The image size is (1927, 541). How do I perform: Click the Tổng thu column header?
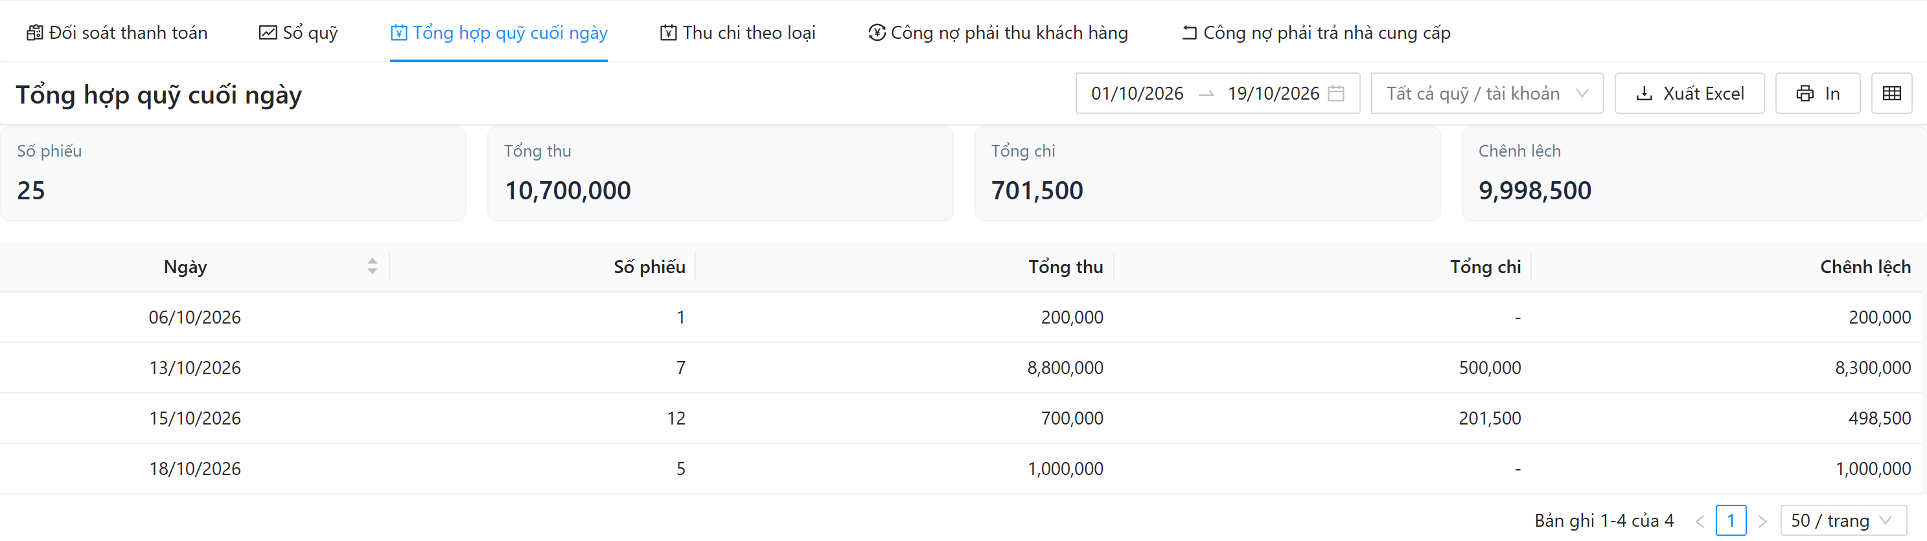(1065, 267)
